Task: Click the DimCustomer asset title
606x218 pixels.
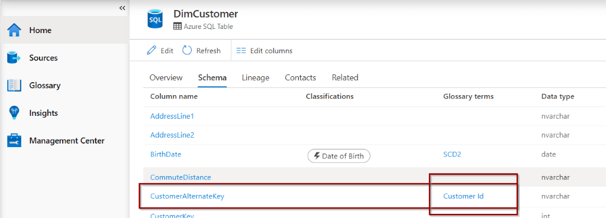Action: pyautogui.click(x=205, y=14)
